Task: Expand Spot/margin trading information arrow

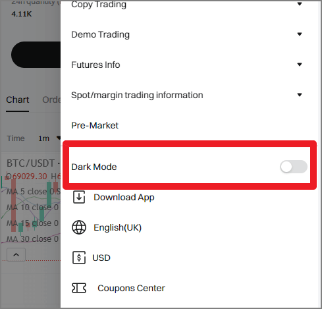Action: pyautogui.click(x=300, y=95)
